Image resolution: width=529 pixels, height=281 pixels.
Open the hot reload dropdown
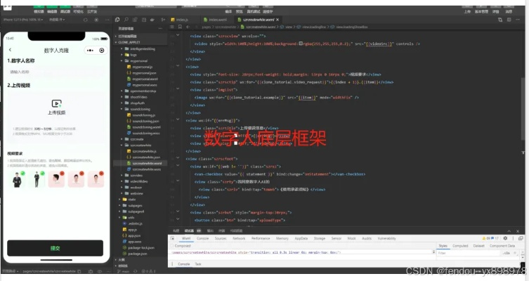pos(57,20)
